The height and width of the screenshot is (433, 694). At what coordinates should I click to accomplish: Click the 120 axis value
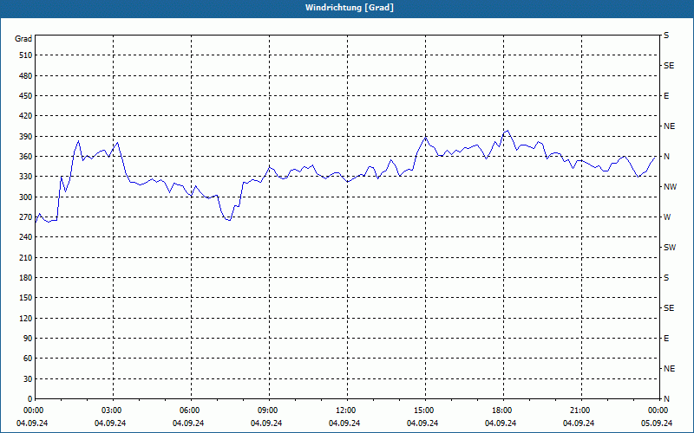pyautogui.click(x=26, y=318)
